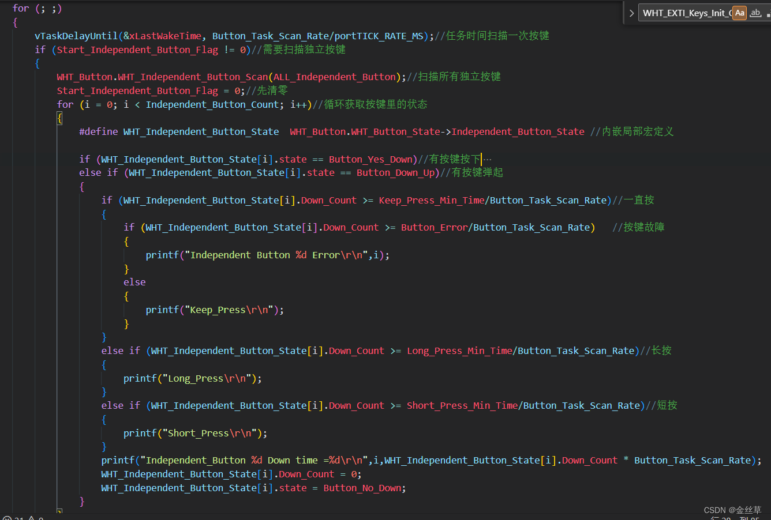Click the #define directive keyword

(99, 131)
